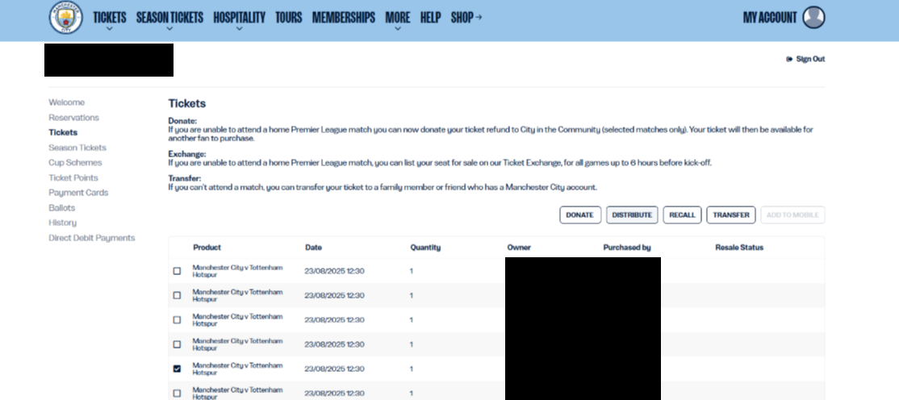This screenshot has width=899, height=400.
Task: Click the Transfer button
Action: [x=731, y=215]
